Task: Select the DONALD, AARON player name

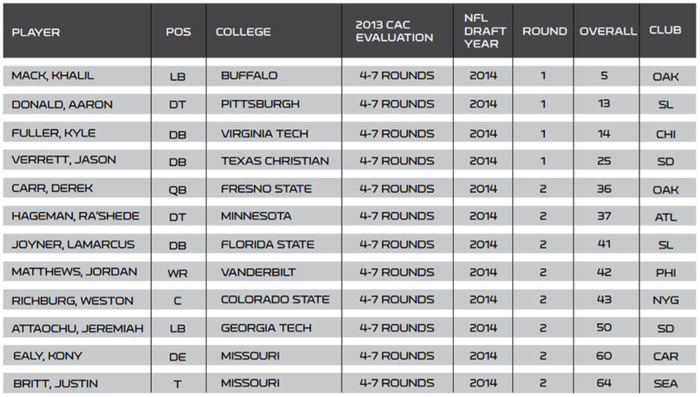Action: click(x=62, y=104)
